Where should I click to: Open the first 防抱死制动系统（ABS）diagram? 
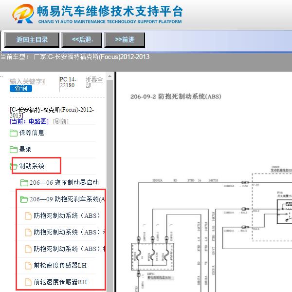click(67, 215)
